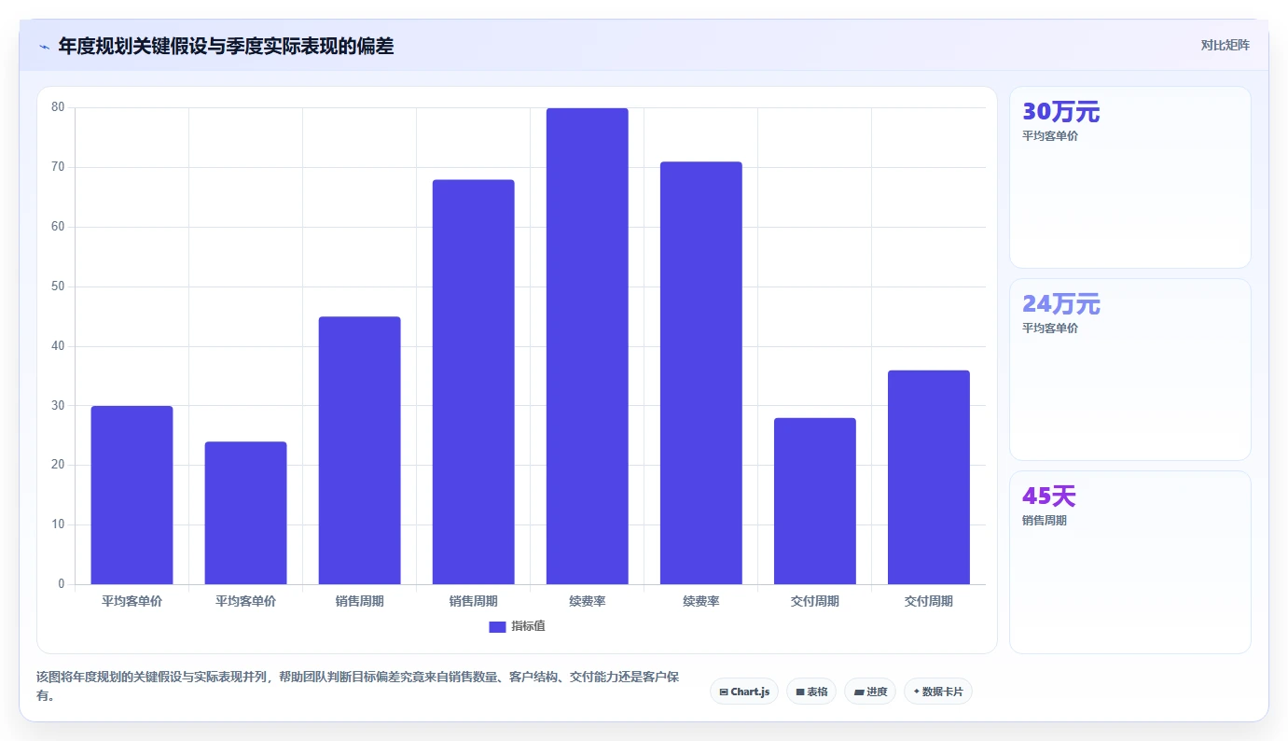Screen dimensions: 1288x741
Task: Click x-axis label under the 45 bar
Action: tap(359, 601)
